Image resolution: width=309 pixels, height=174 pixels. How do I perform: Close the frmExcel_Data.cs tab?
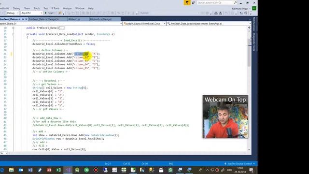26,19
